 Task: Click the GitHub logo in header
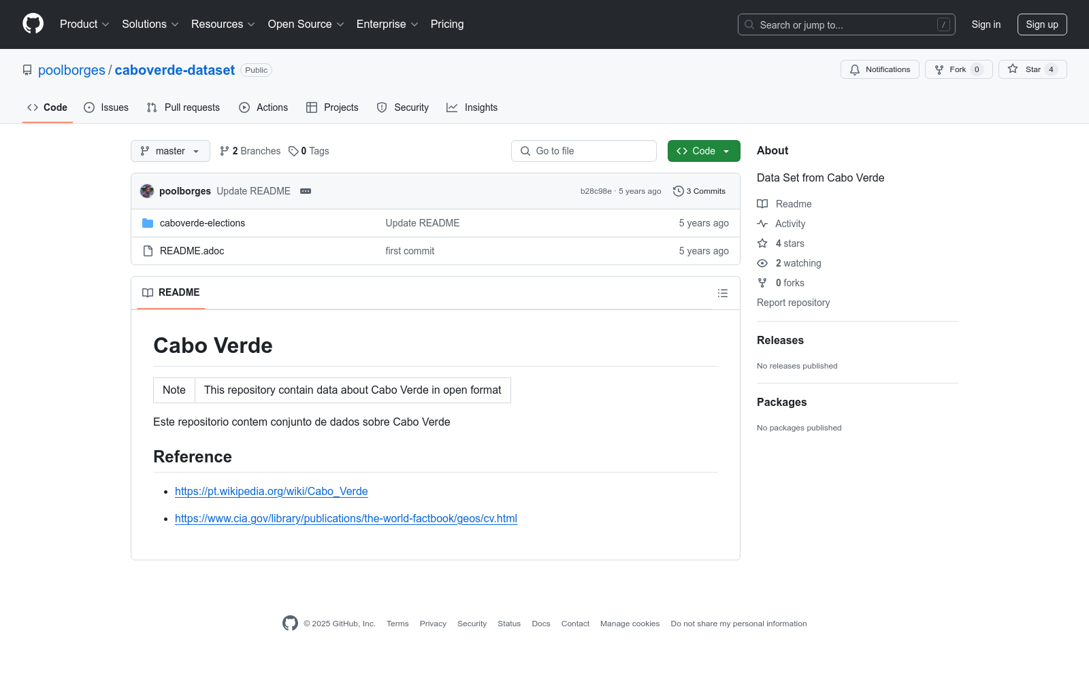pyautogui.click(x=33, y=24)
